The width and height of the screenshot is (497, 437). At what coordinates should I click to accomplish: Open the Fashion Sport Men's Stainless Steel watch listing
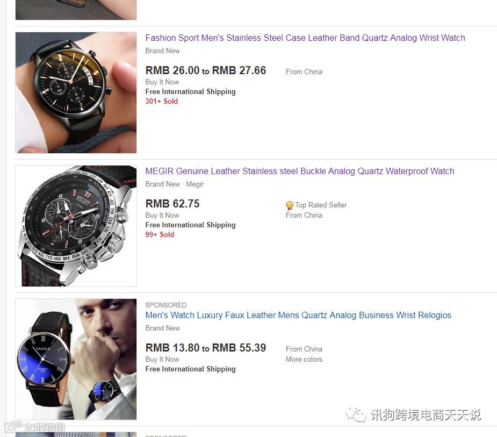(305, 38)
